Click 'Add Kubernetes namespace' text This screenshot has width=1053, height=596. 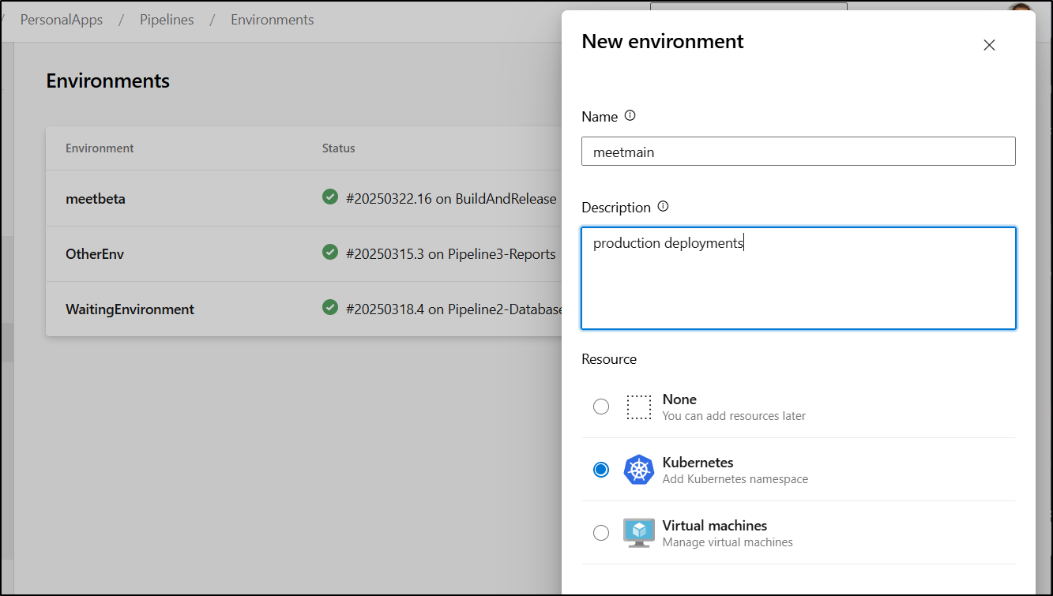(x=735, y=479)
